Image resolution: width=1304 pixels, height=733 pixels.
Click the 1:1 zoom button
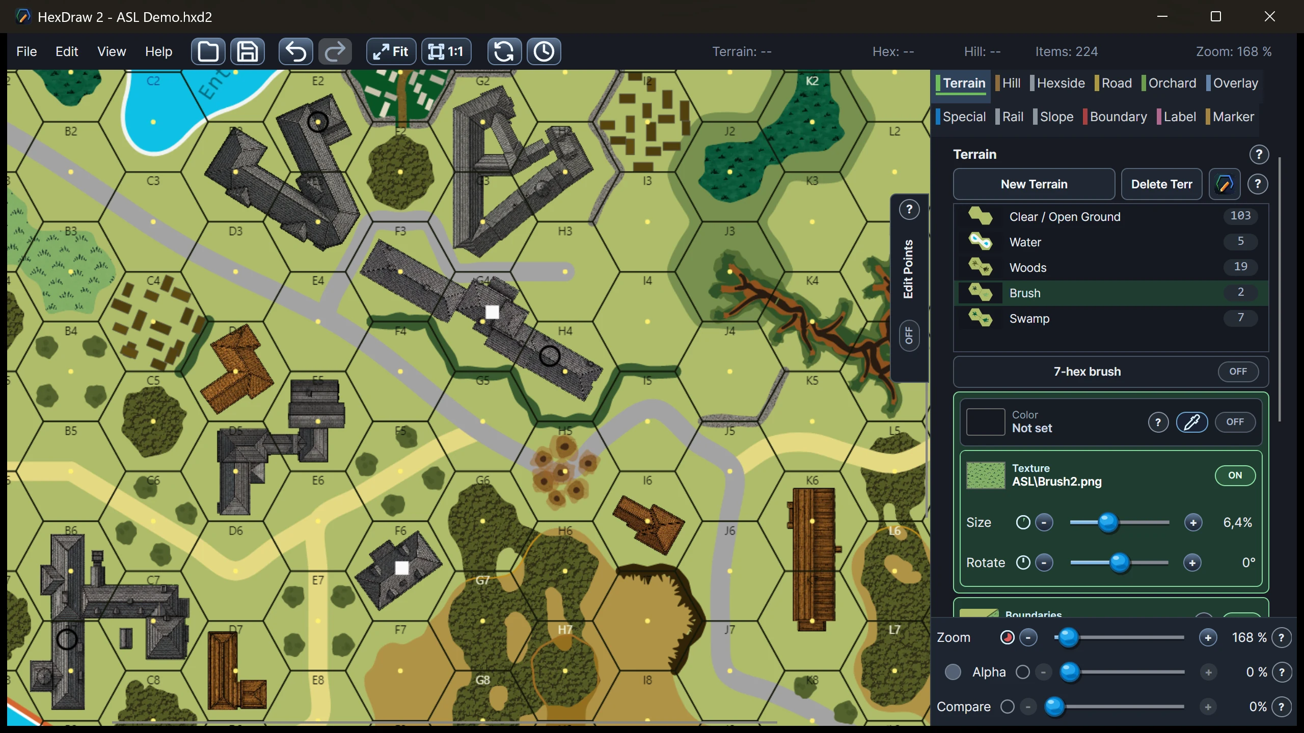(446, 51)
